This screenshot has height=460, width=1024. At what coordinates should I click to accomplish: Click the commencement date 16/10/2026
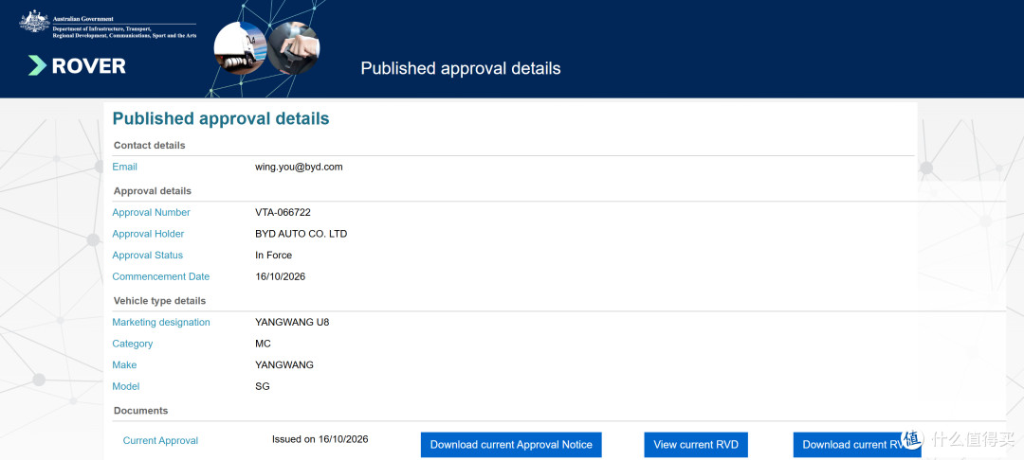[280, 276]
